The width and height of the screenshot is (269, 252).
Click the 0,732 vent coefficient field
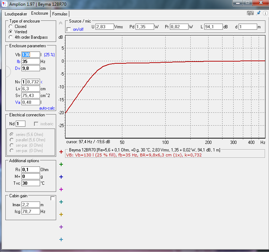click(x=33, y=82)
